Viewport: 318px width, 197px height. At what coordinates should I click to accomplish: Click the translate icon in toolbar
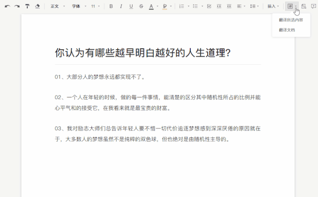pos(290,6)
